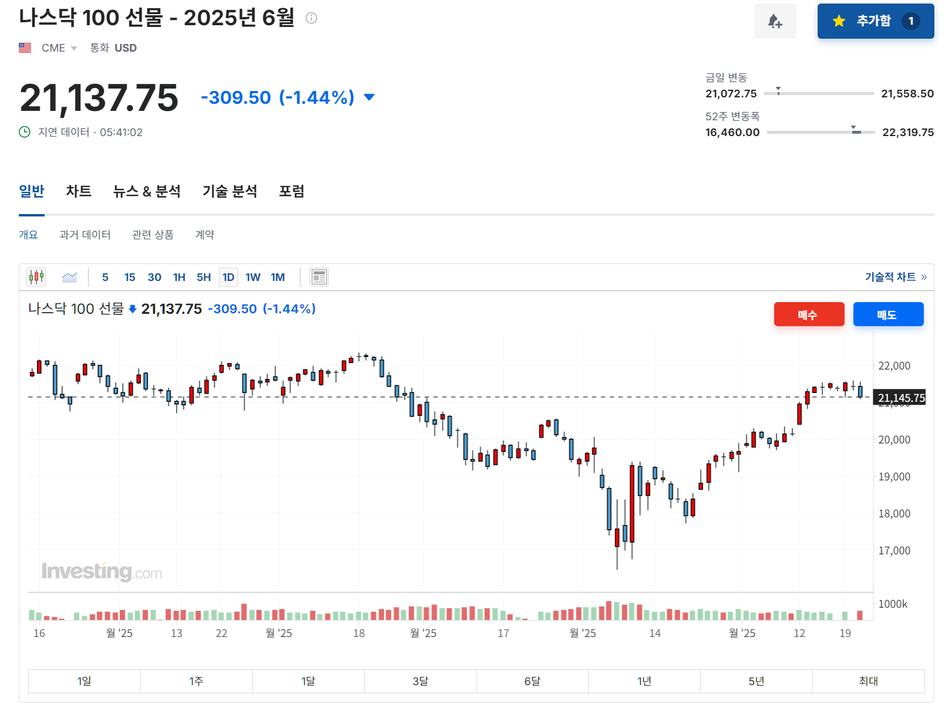952x708 pixels.
Task: Switch to the 기술 분석 tab
Action: [229, 192]
